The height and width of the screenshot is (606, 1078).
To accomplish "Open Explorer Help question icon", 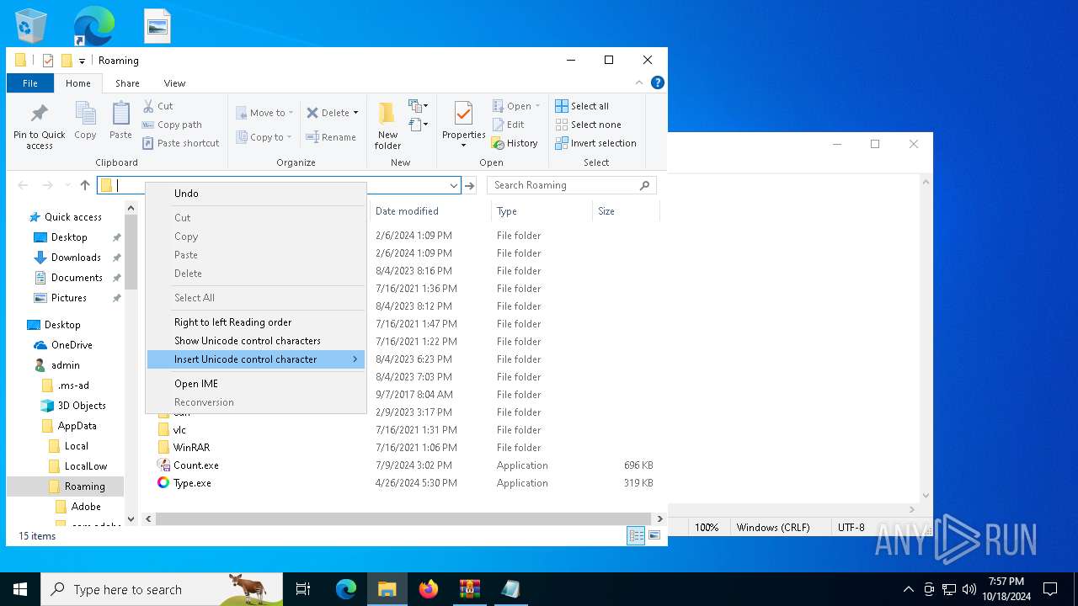I will tap(658, 82).
